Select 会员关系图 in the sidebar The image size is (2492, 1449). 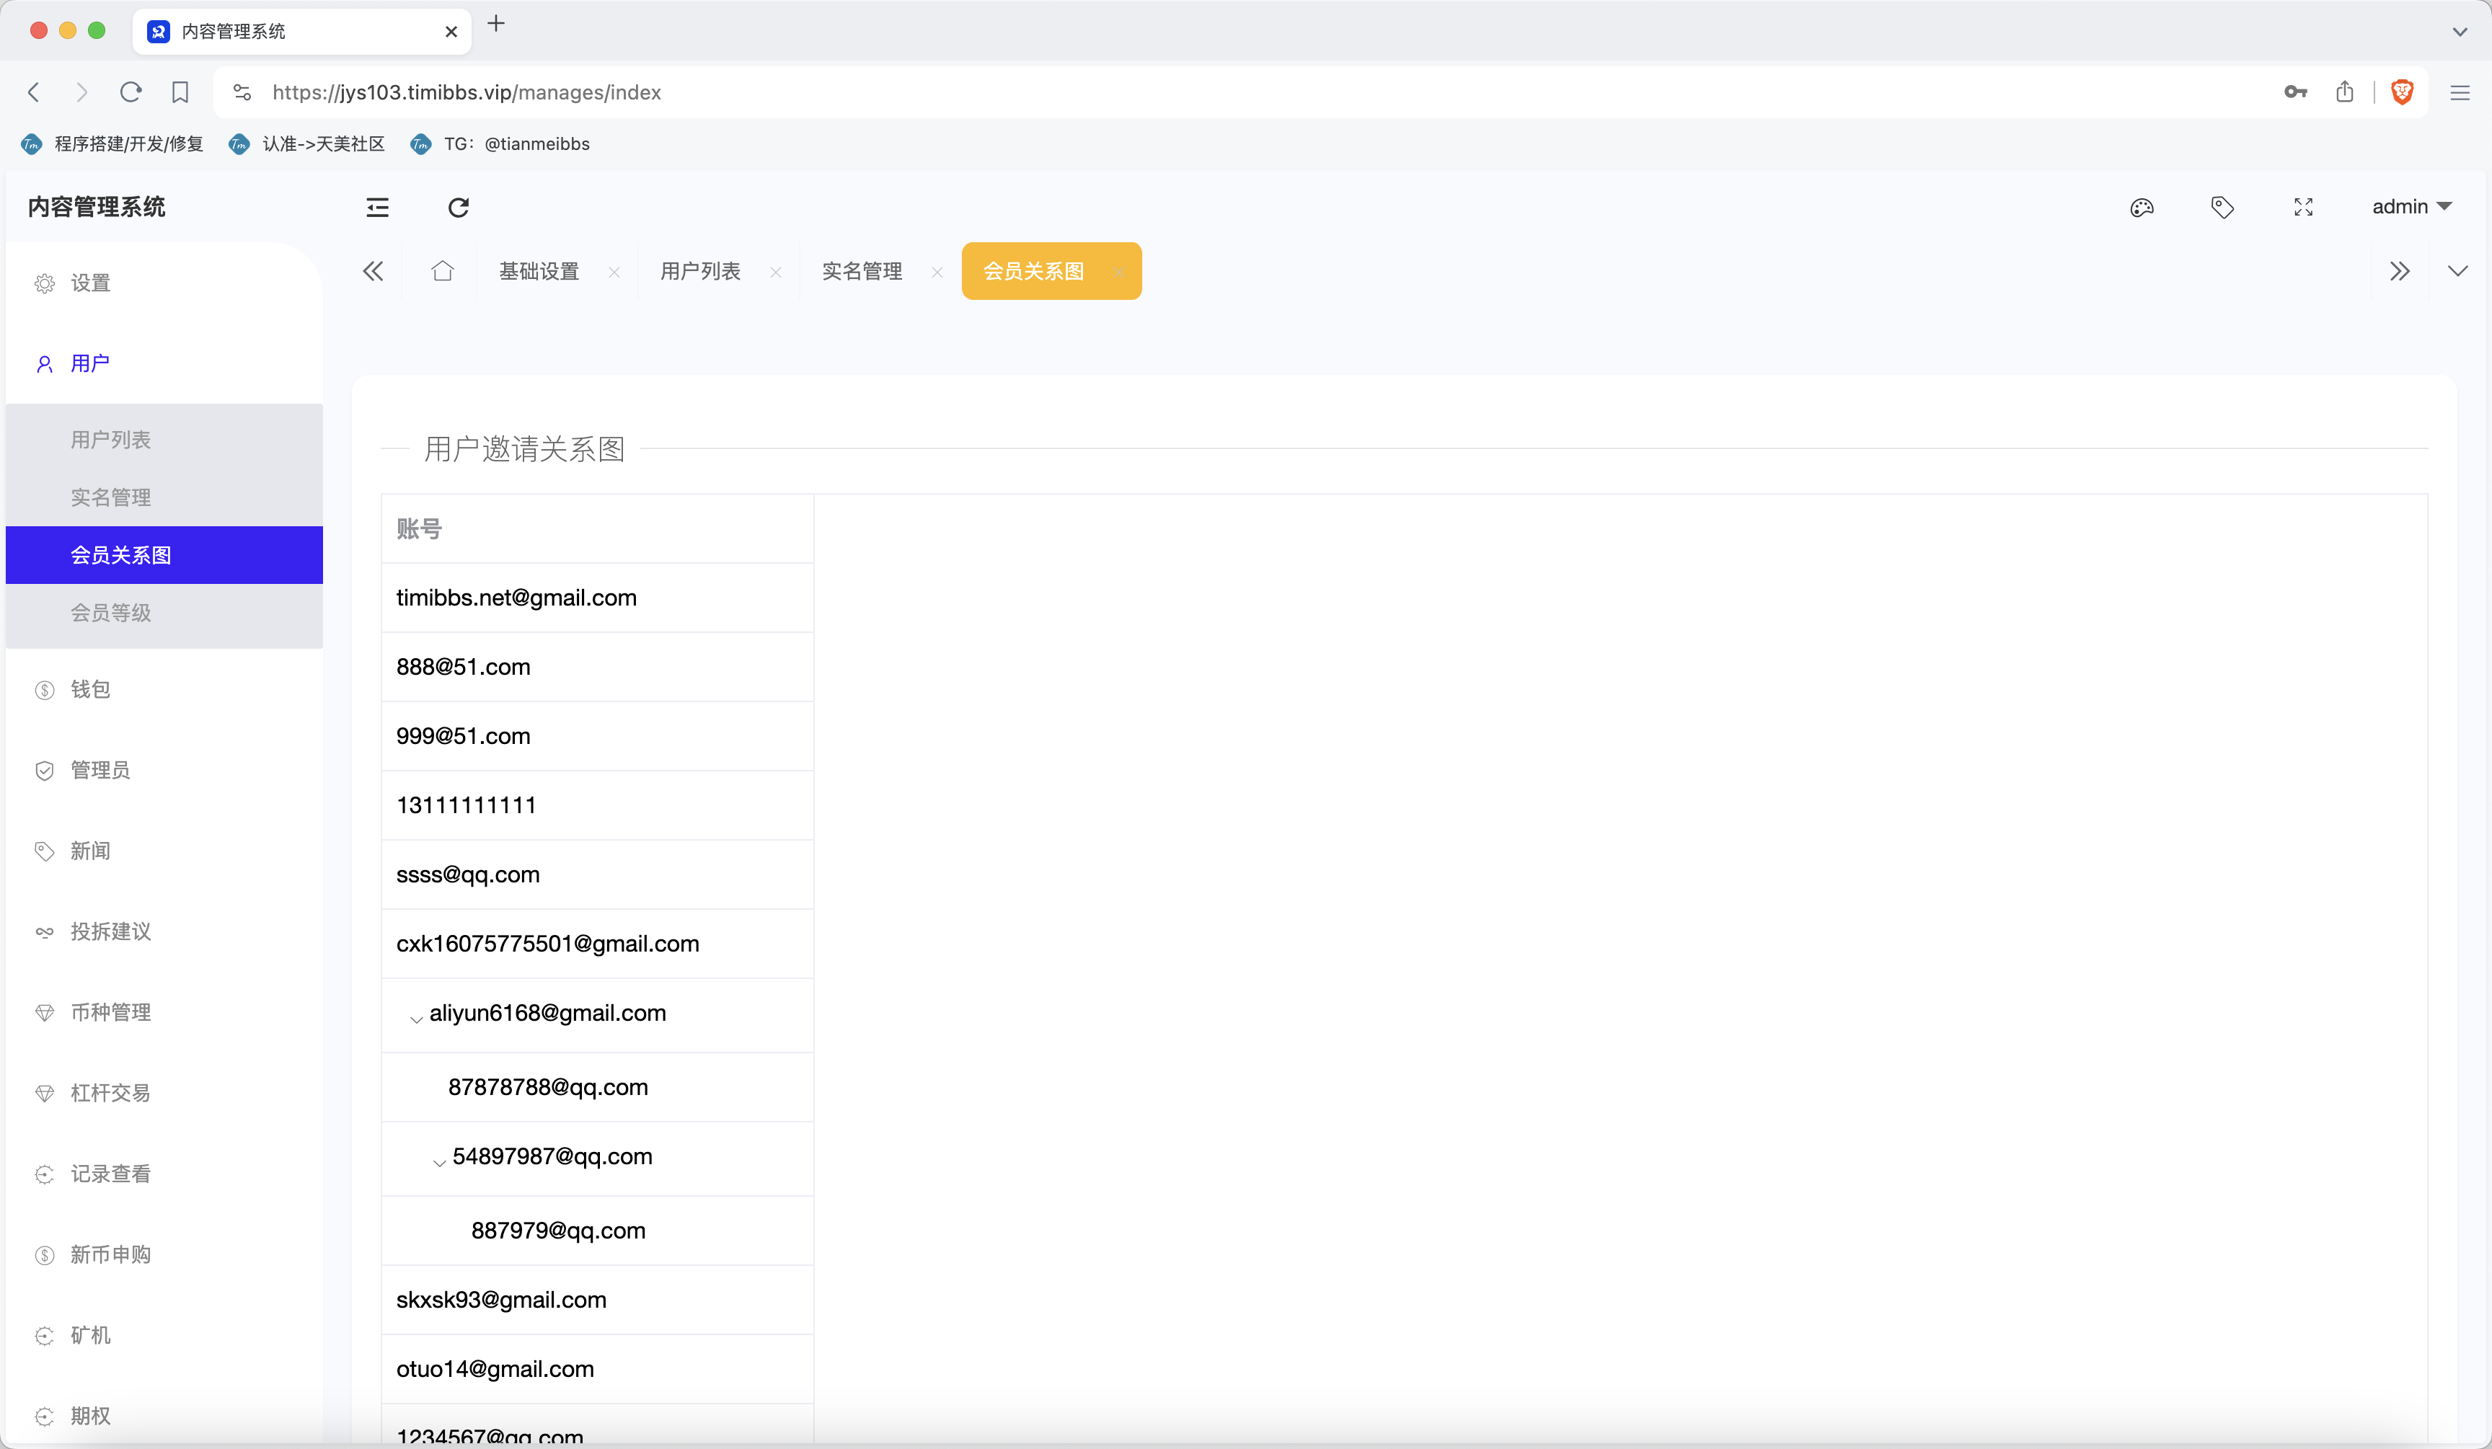[164, 554]
